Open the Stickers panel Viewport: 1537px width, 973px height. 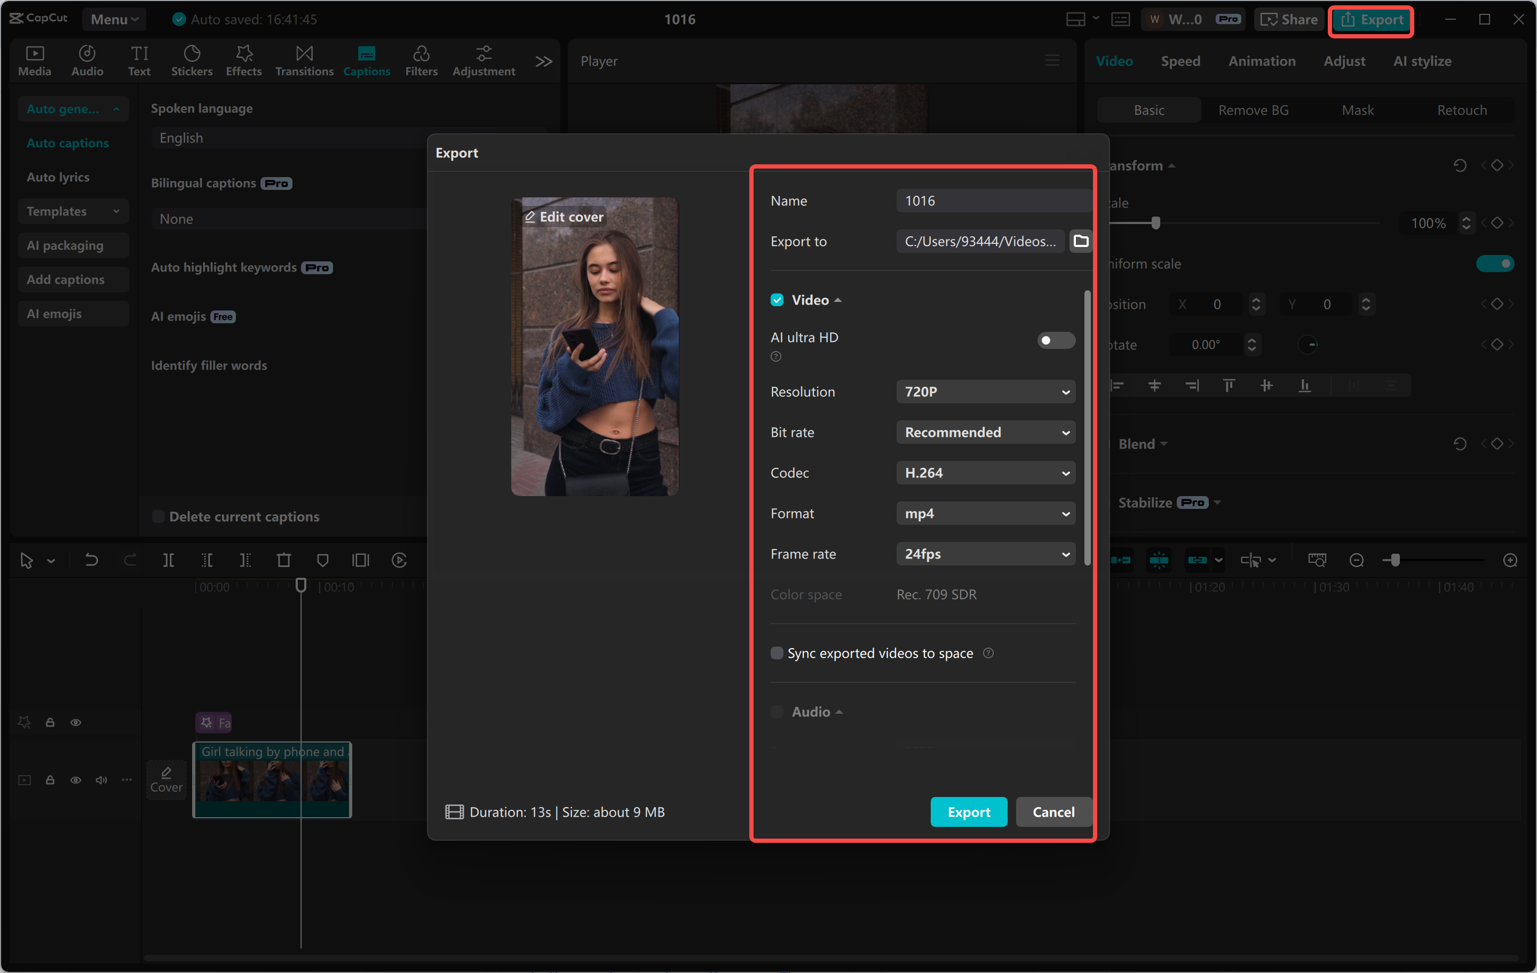click(x=192, y=61)
